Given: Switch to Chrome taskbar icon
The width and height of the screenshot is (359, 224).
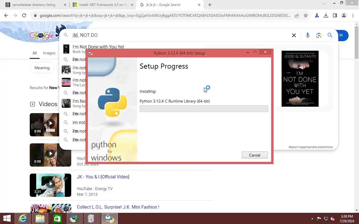Looking at the screenshot, I should (74, 218).
